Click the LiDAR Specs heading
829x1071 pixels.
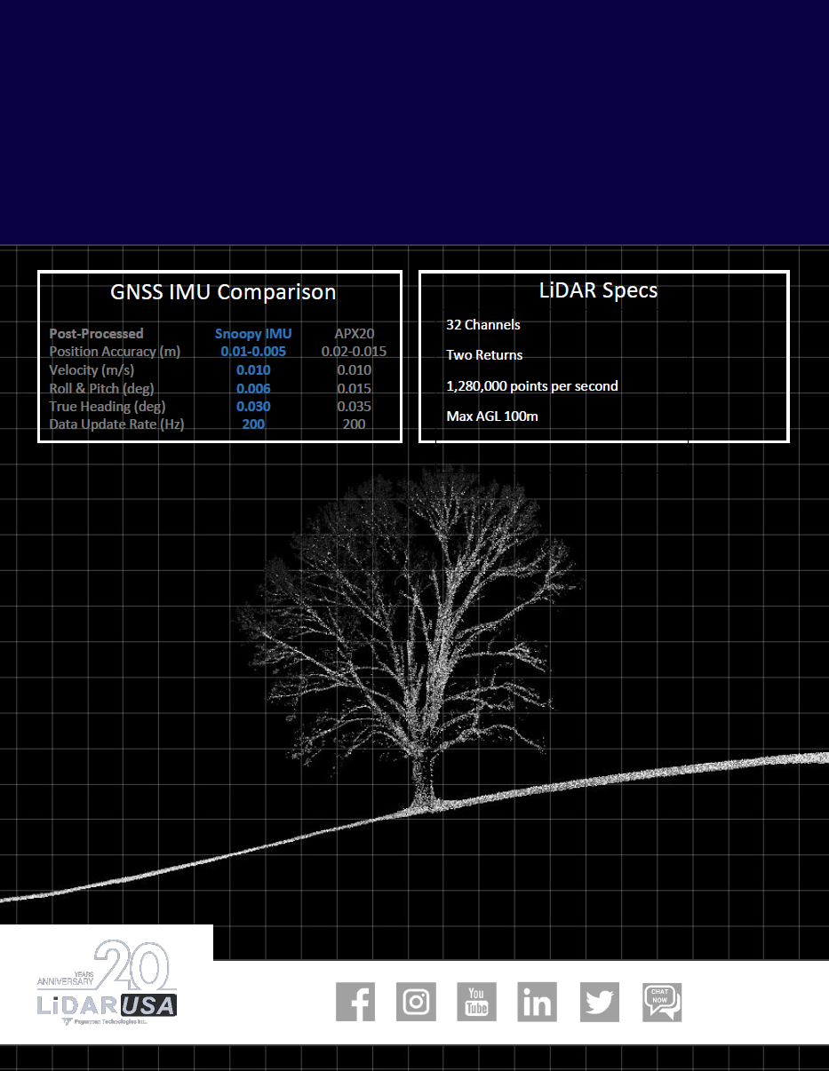598,290
